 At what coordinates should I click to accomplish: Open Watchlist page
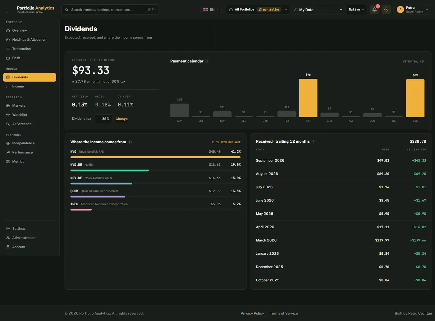tap(30, 115)
